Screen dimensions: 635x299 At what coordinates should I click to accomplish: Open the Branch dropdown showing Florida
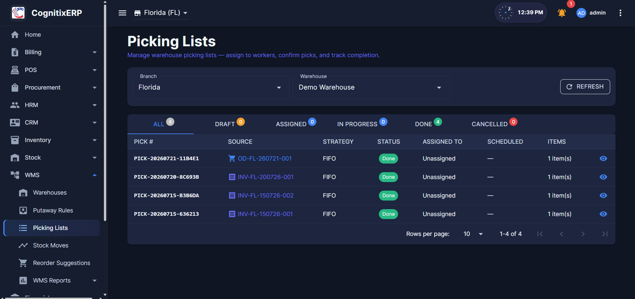[x=211, y=88]
